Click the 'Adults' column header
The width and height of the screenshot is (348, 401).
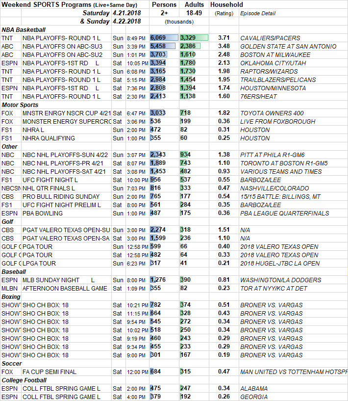coord(194,4)
